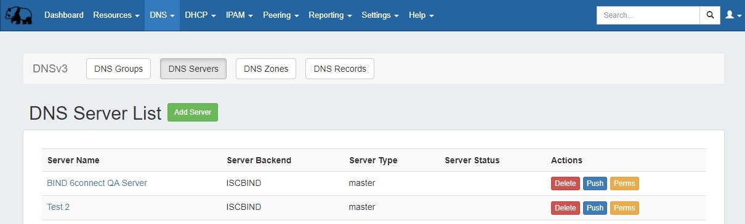Switch to DNS Records tab
The image size is (745, 224).
[340, 69]
